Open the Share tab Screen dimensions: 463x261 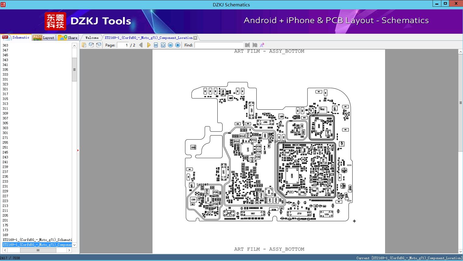point(68,38)
